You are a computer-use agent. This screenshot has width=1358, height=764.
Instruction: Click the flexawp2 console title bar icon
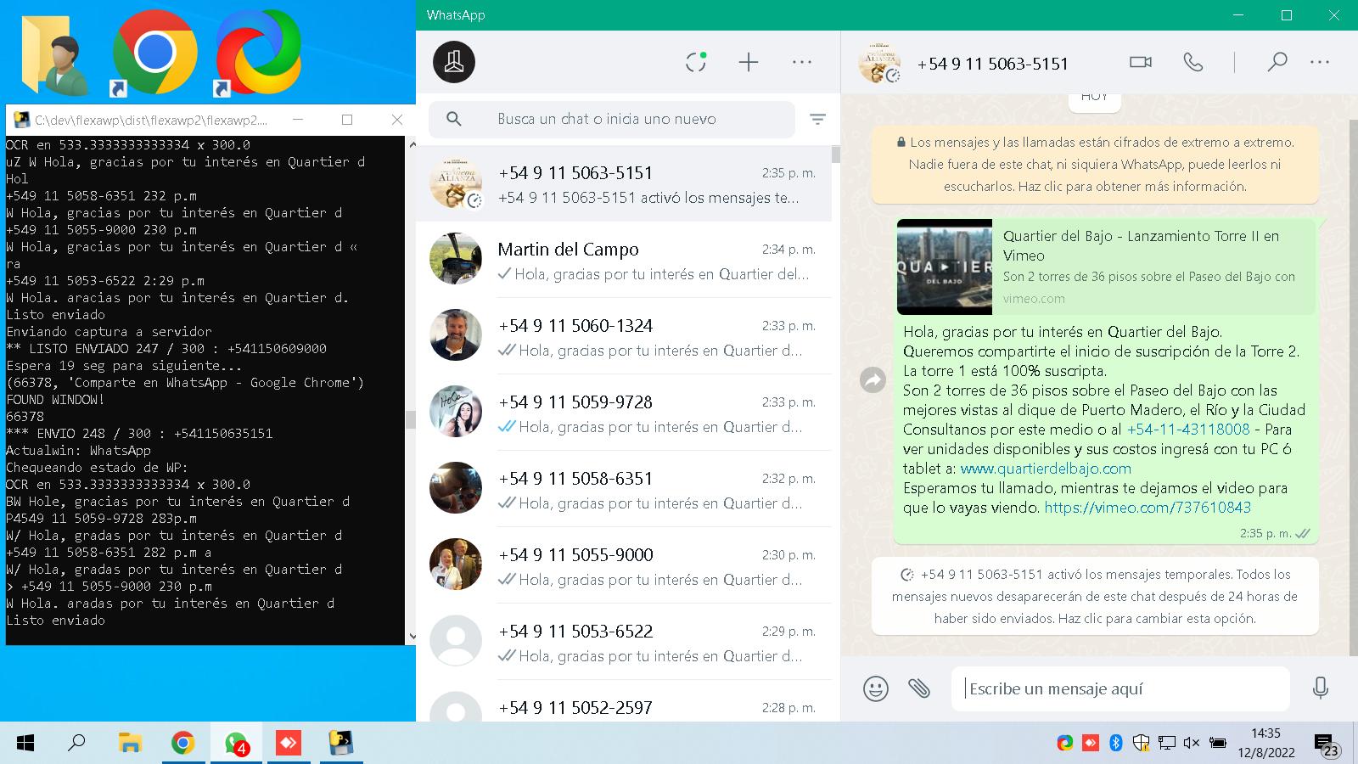click(22, 120)
